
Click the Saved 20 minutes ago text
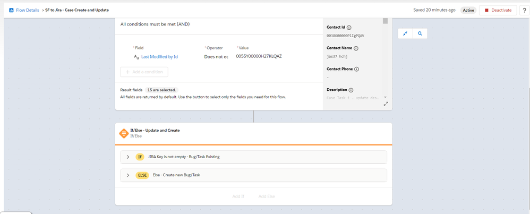click(434, 10)
